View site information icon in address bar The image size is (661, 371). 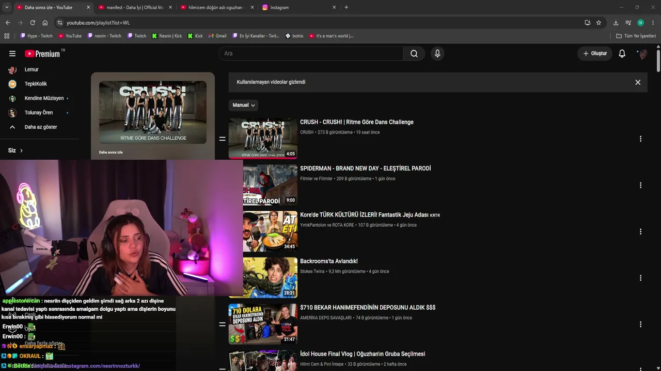coord(60,23)
